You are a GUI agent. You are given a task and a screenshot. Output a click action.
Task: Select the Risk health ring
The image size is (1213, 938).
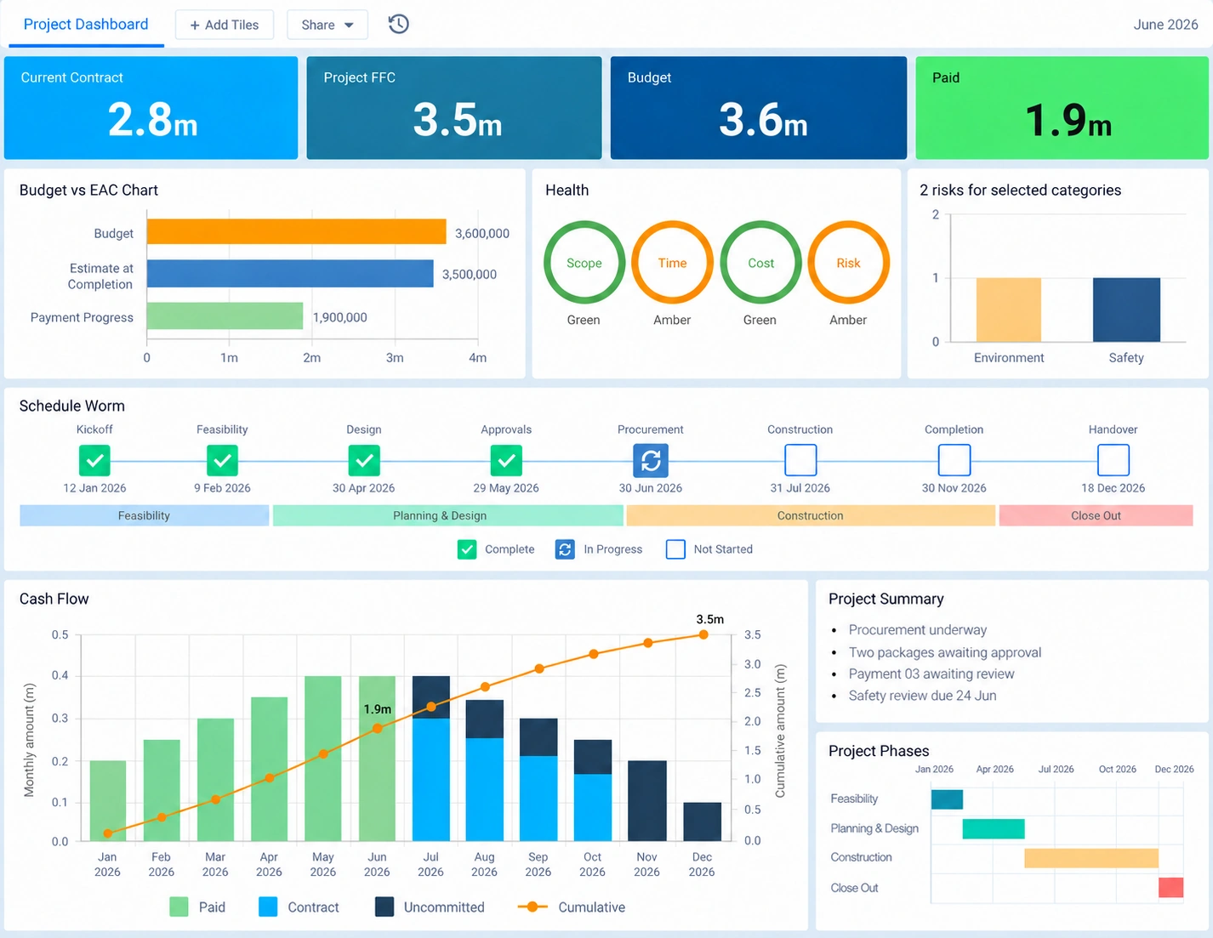tap(848, 263)
